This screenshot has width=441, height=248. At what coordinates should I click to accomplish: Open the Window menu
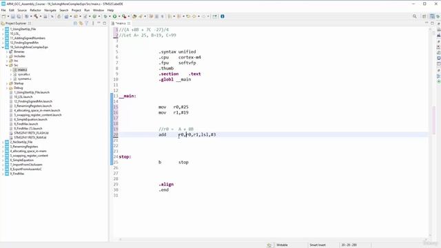click(x=99, y=10)
